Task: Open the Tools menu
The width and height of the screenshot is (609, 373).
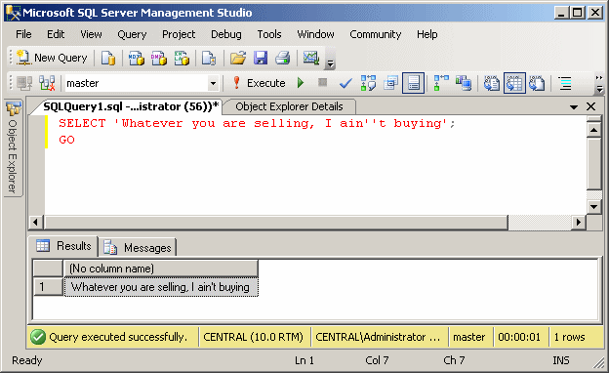Action: click(269, 34)
